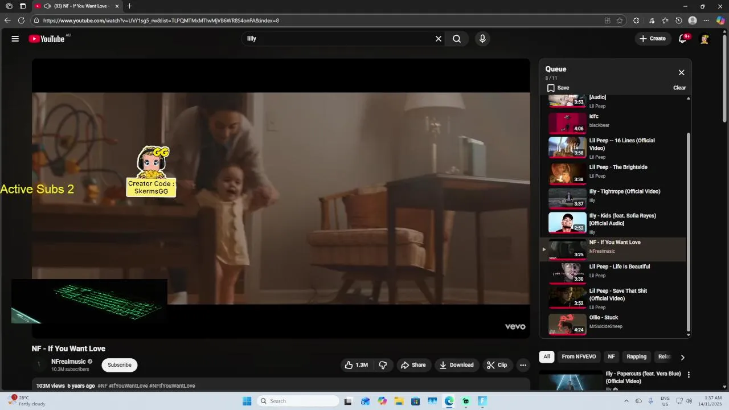The width and height of the screenshot is (729, 410).
Task: Clear the queue
Action: tap(679, 88)
